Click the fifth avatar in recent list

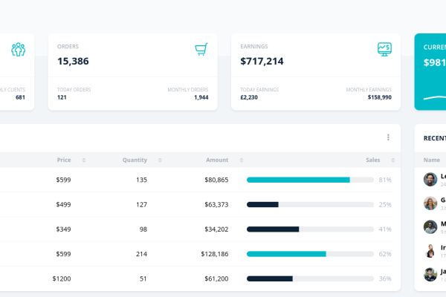click(x=430, y=275)
